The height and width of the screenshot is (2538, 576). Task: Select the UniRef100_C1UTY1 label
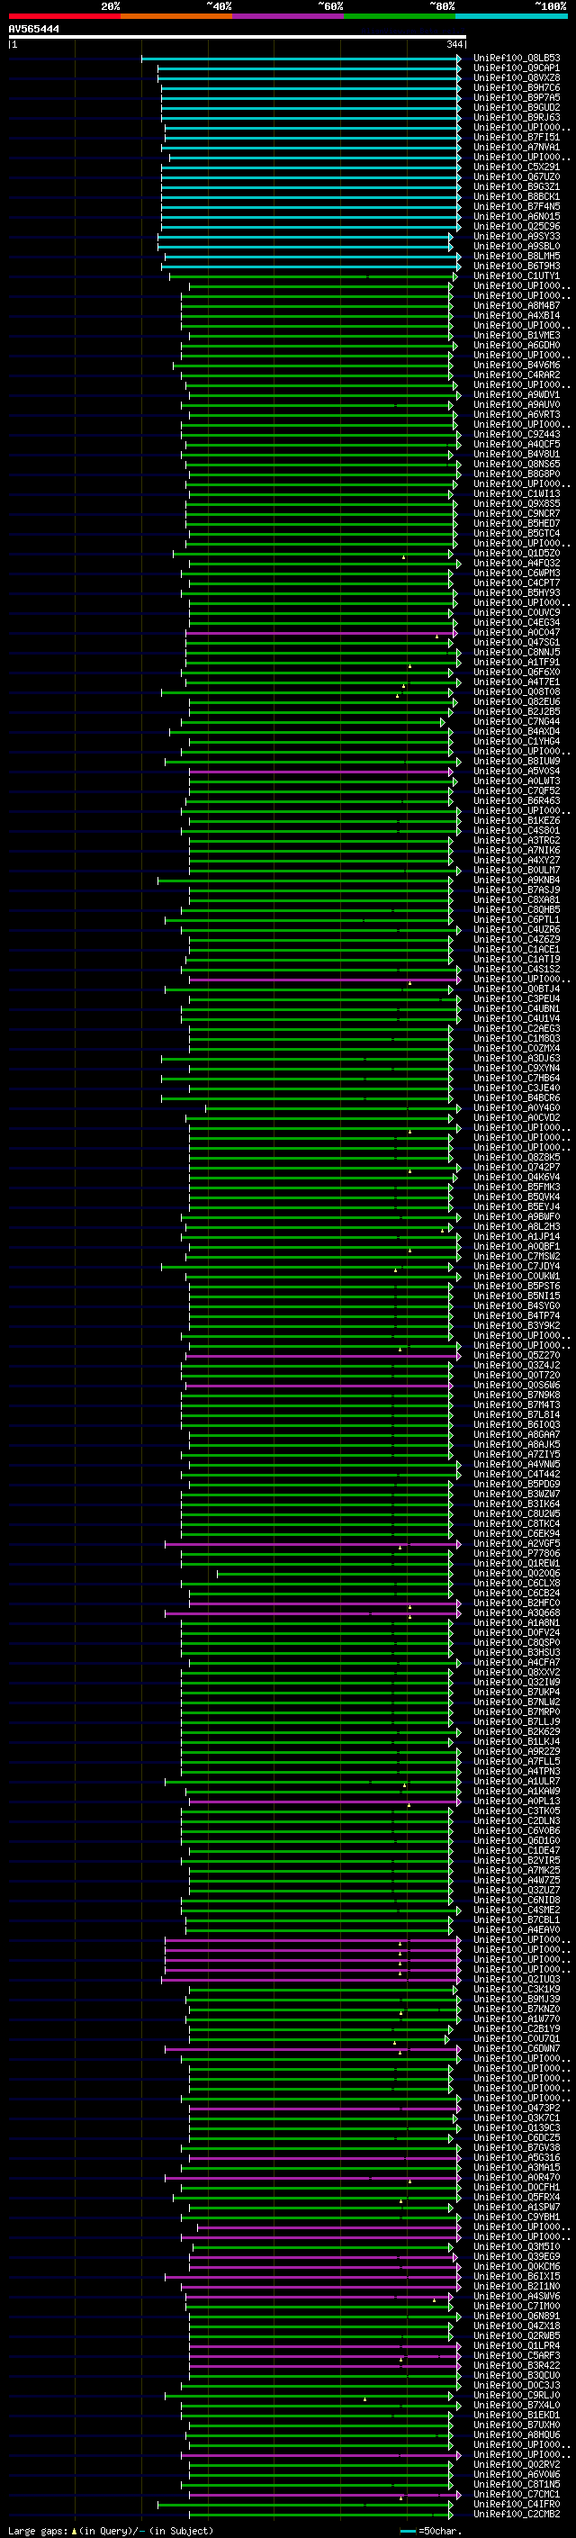pyautogui.click(x=517, y=275)
